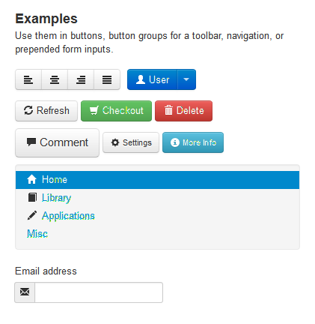Click the green Checkout button

[x=116, y=111]
